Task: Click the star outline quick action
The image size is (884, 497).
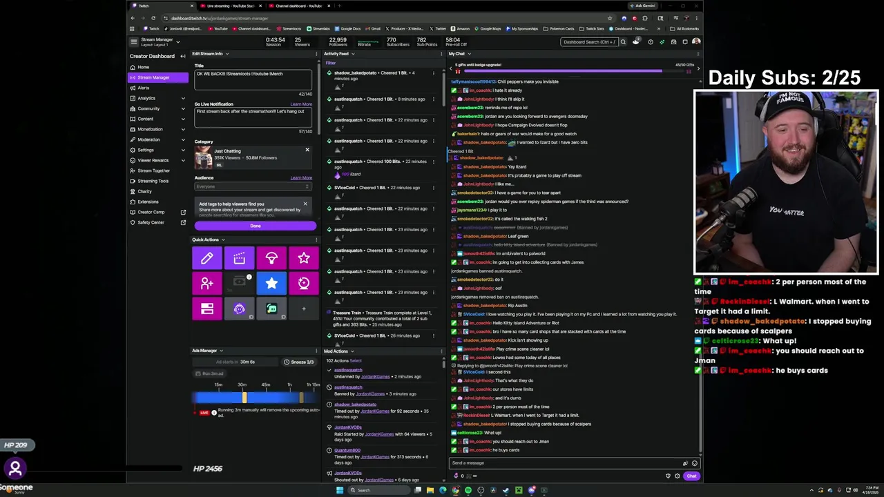Action: 304,258
